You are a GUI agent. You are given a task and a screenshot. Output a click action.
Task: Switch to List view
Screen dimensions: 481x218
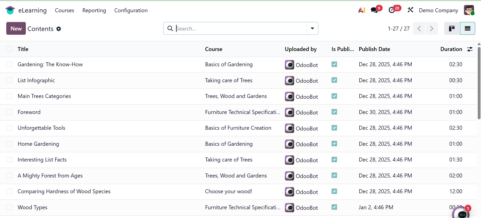click(467, 28)
